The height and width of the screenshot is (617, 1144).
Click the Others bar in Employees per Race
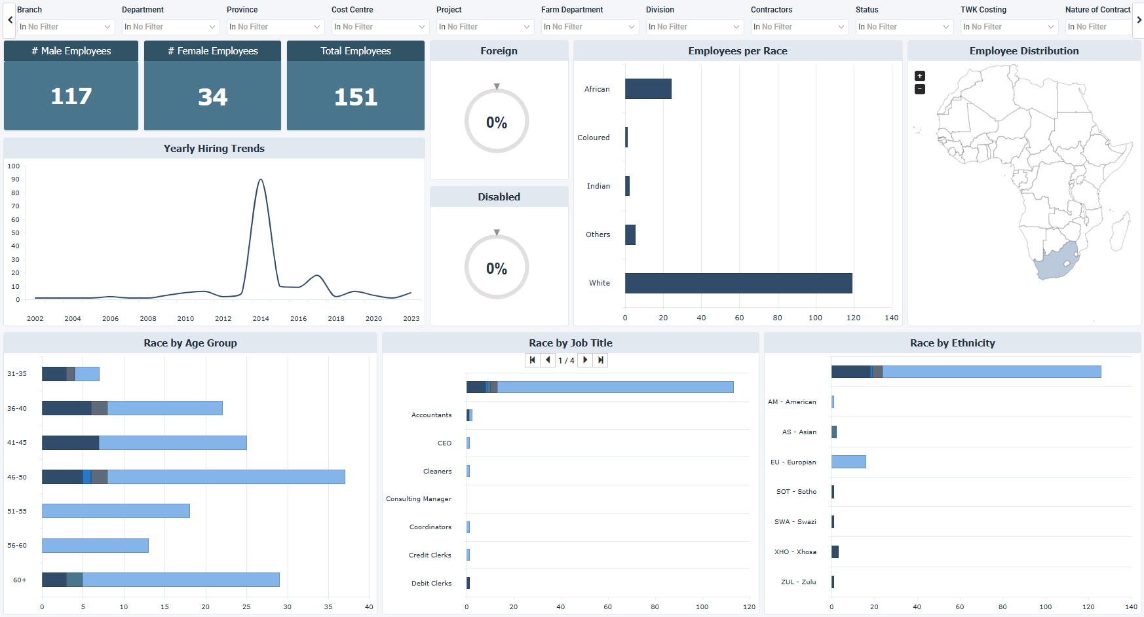(x=630, y=234)
